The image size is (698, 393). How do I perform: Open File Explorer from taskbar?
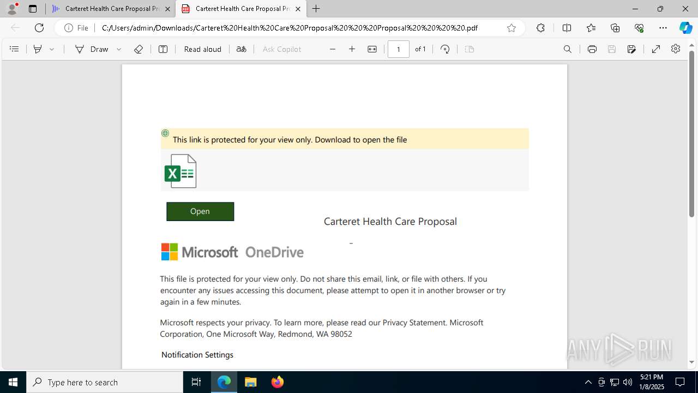[x=250, y=382]
